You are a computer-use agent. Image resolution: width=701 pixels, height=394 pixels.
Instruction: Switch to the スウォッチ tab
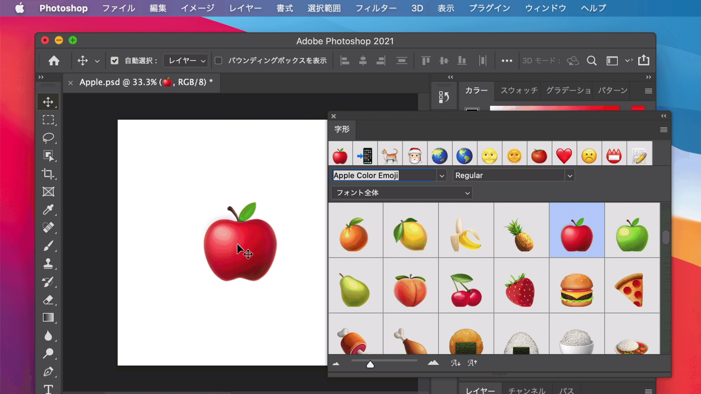(x=519, y=90)
